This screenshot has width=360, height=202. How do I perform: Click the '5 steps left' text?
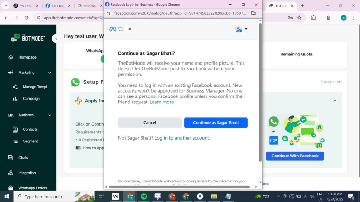click(331, 82)
